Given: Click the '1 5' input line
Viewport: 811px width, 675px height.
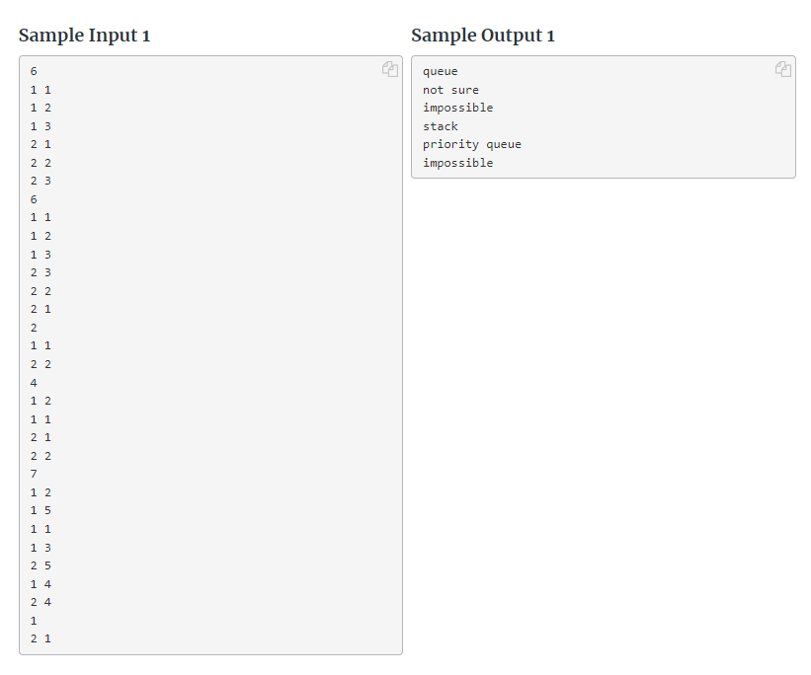Looking at the screenshot, I should 40,510.
